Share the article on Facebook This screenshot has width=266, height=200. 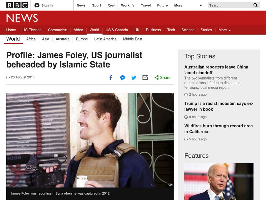[110, 77]
